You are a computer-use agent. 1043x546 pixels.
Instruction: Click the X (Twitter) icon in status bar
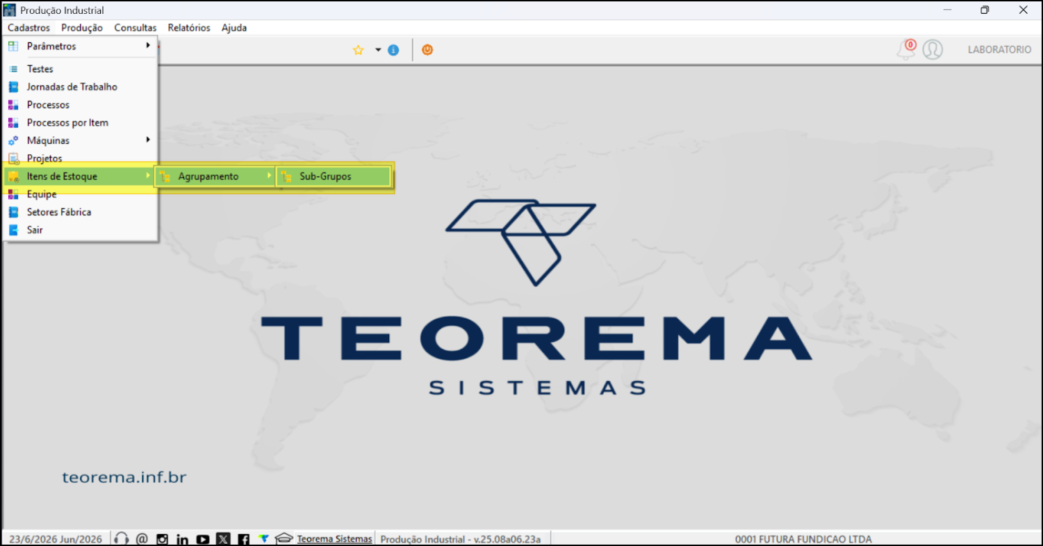click(x=223, y=539)
